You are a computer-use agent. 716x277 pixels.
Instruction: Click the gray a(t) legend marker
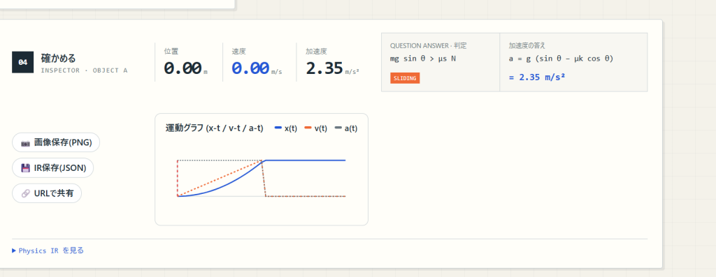[x=338, y=128]
